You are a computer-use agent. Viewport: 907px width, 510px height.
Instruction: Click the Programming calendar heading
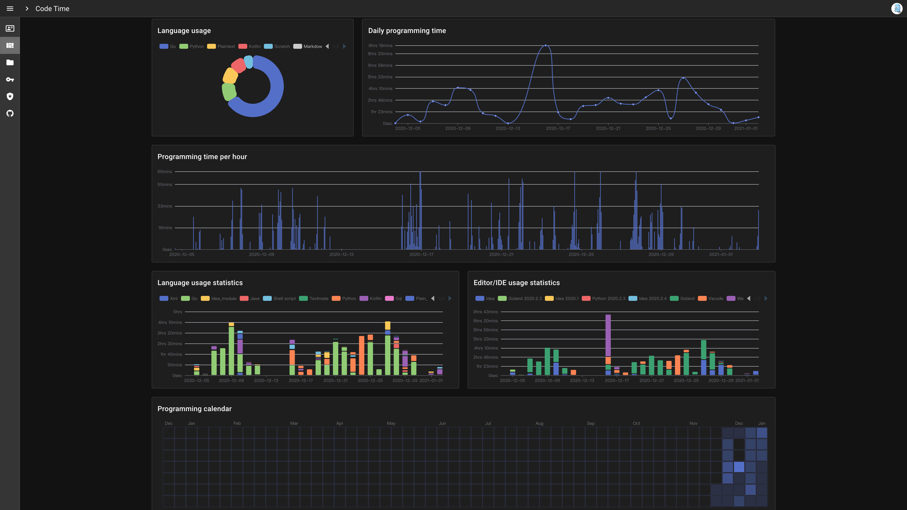[195, 409]
